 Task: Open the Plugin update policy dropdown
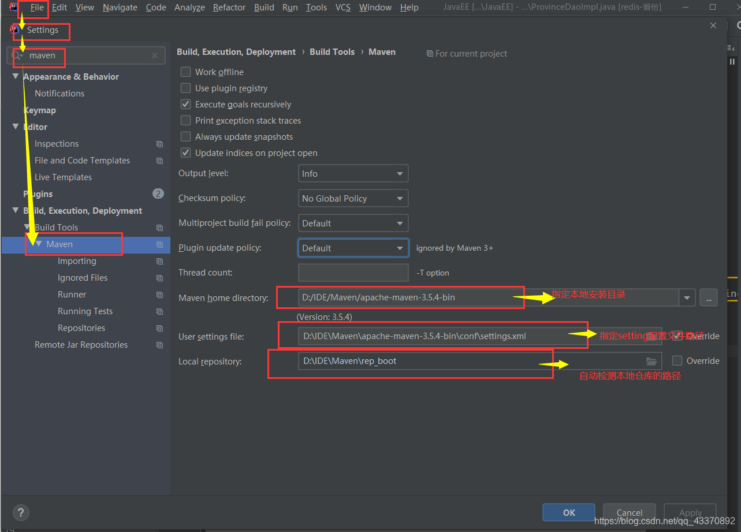[353, 248]
